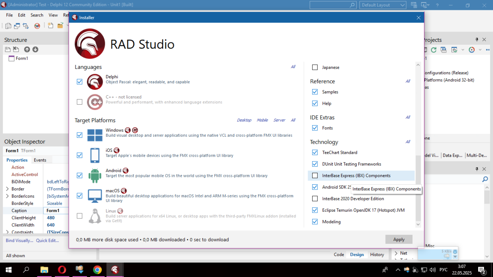Screen dimensions: 493x277
Task: Click the iOS phone platform icon
Action: 95,156
